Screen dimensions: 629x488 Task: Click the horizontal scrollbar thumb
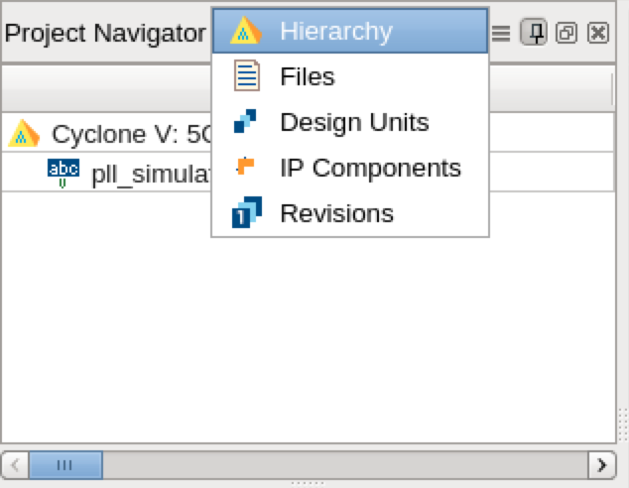pos(65,465)
